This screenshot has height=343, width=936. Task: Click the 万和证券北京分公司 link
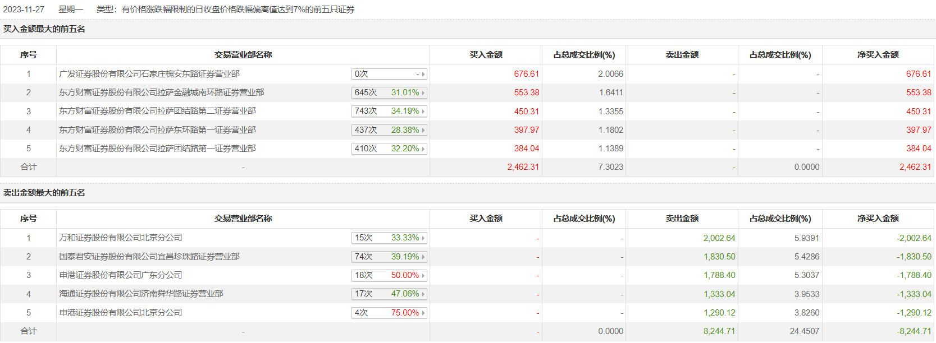tap(121, 238)
